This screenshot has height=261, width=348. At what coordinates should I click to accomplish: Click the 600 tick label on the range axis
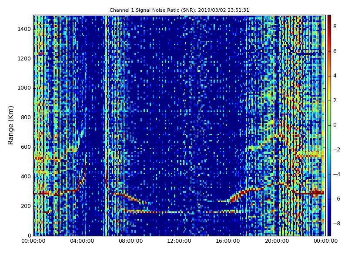coord(26,147)
